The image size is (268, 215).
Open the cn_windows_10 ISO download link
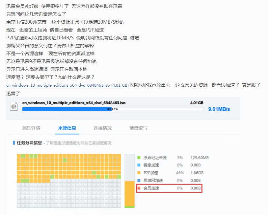(66, 85)
